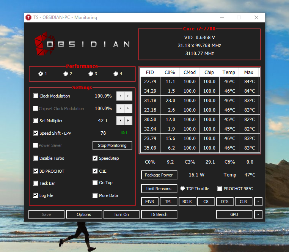Image resolution: width=289 pixels, height=252 pixels.
Task: Click VID 0.6368 V readout
Action: click(x=199, y=38)
